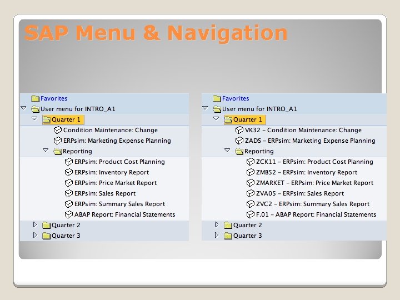
Task: Collapse Quarter 1 node in right panel
Action: pyautogui.click(x=216, y=119)
